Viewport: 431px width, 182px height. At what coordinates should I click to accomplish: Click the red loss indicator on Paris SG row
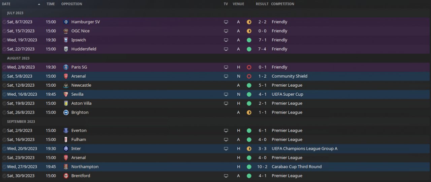tap(249, 67)
